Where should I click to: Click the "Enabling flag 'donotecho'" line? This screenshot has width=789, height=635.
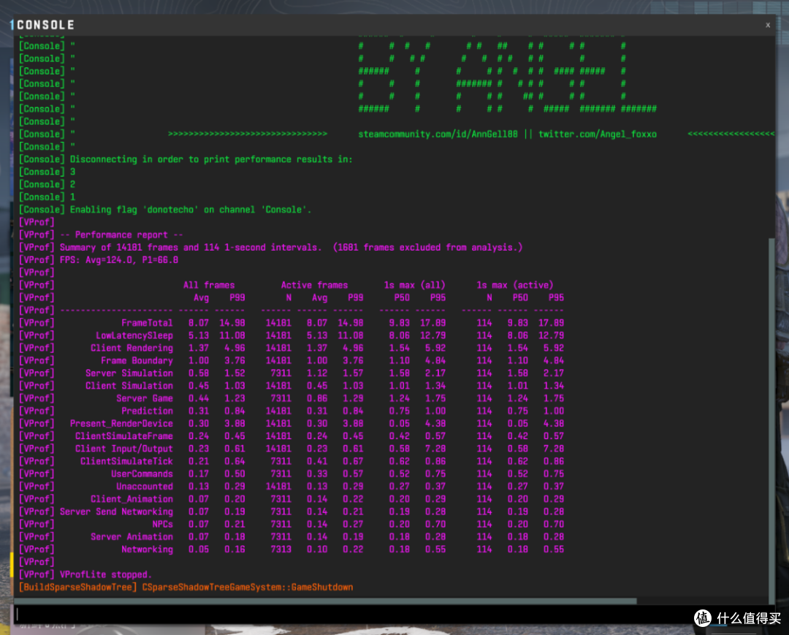point(190,210)
